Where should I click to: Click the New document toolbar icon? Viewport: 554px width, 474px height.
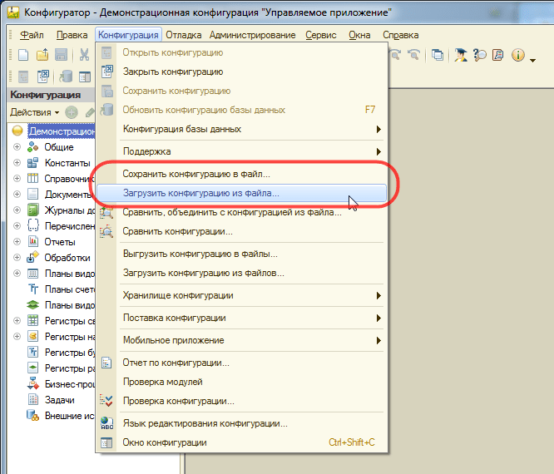[x=23, y=55]
